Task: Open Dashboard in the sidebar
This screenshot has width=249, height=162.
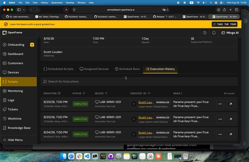Action: (18, 54)
